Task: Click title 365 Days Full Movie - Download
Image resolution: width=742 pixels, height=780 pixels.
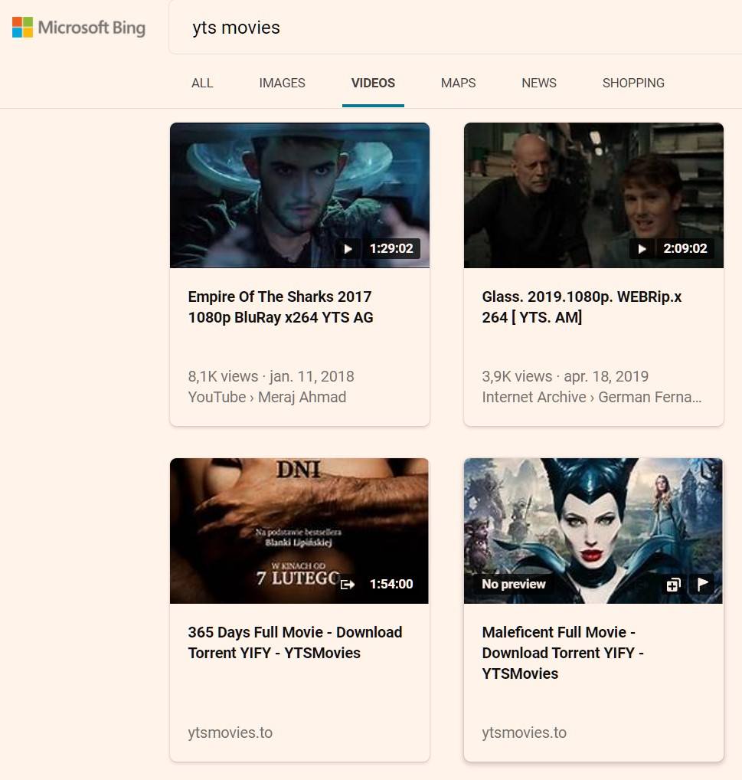Action: (x=295, y=642)
